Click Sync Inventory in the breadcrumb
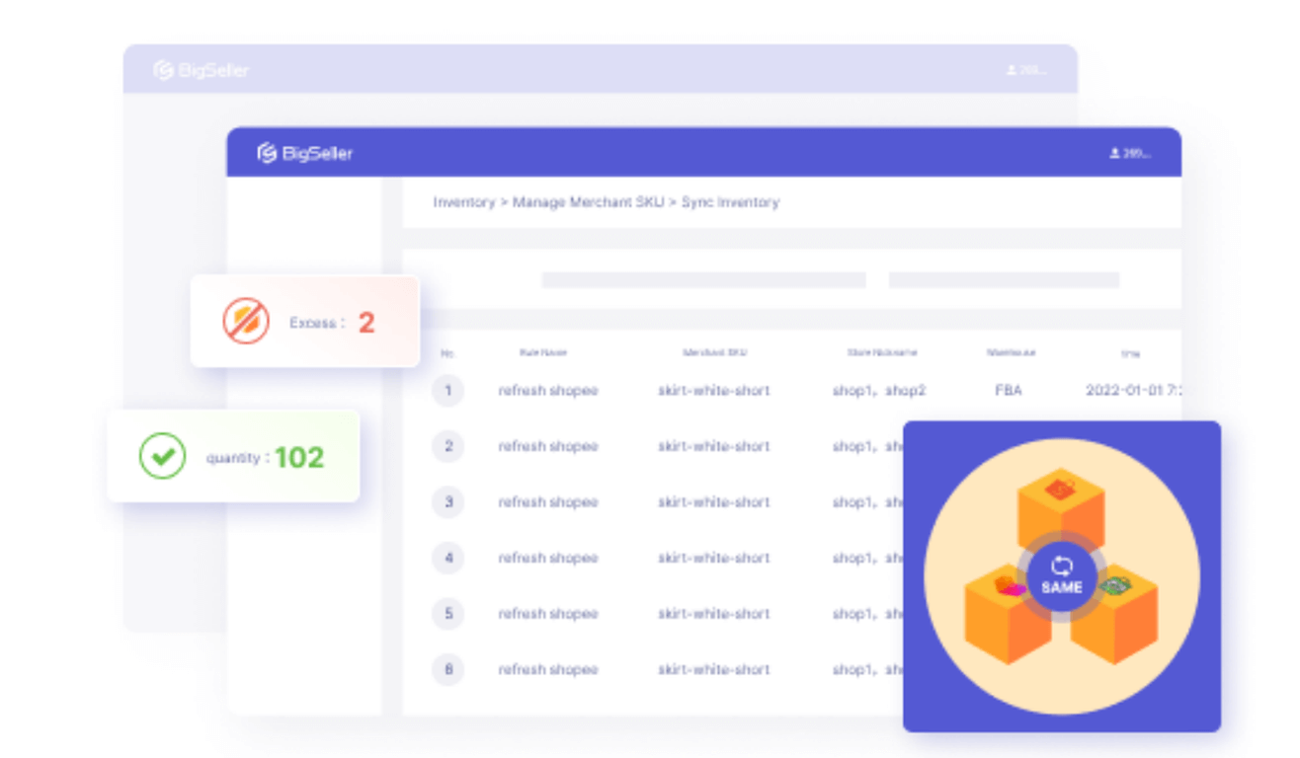The width and height of the screenshot is (1300, 758). pos(730,202)
